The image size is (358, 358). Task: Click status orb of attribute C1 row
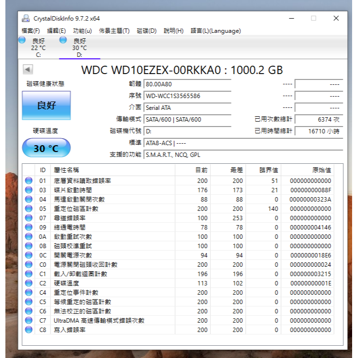tap(28, 274)
